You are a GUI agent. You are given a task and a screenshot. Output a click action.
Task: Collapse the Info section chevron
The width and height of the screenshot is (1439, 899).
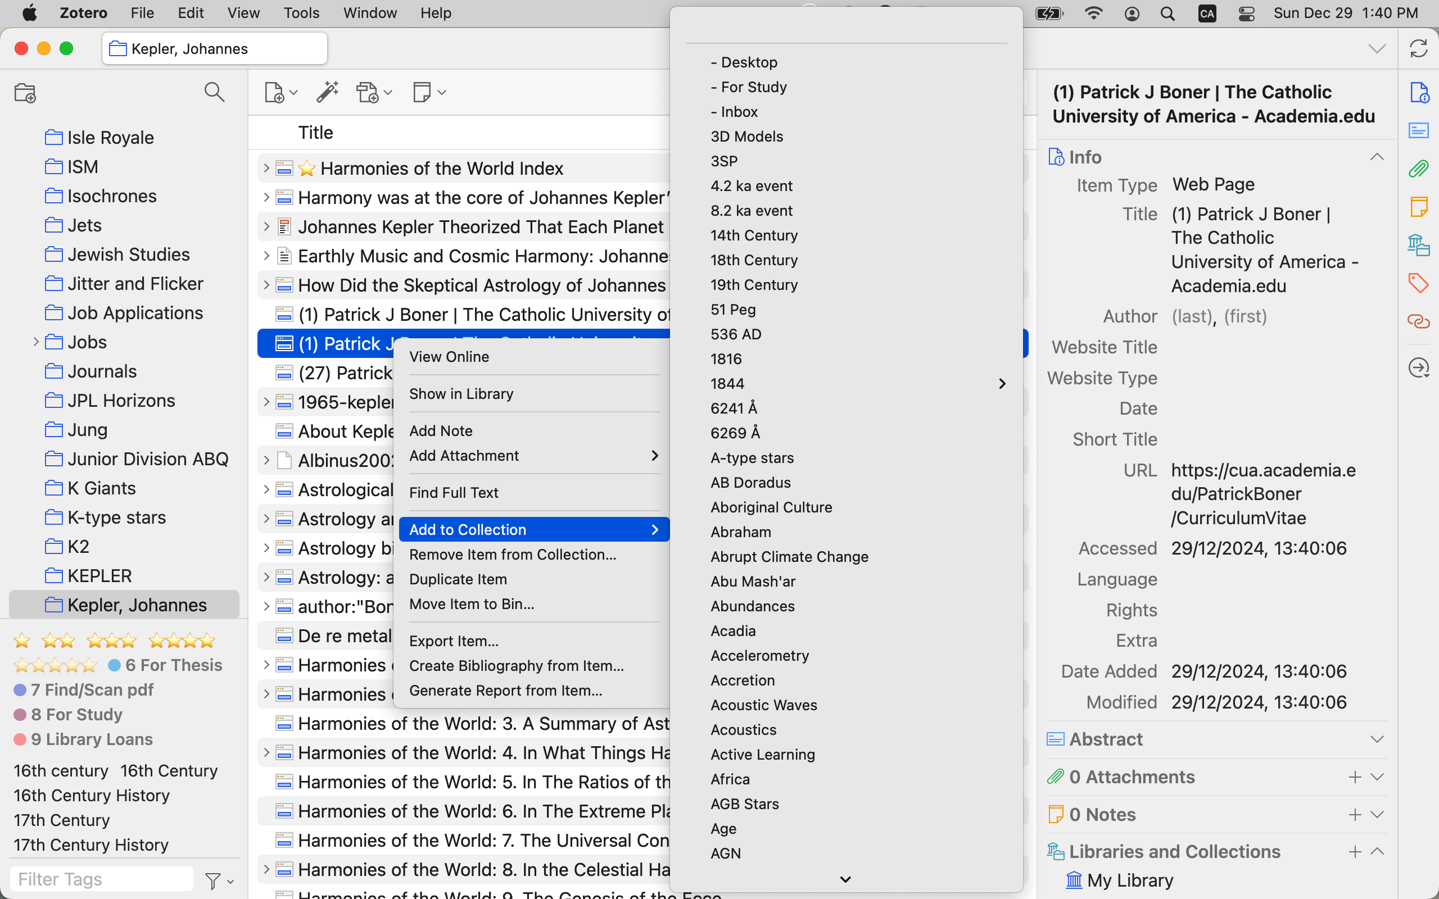(1377, 157)
